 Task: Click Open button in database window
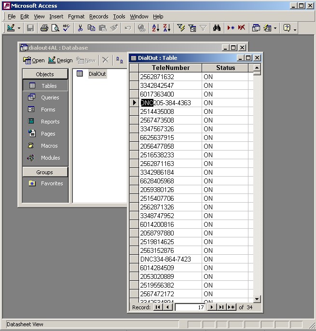[x=34, y=60]
